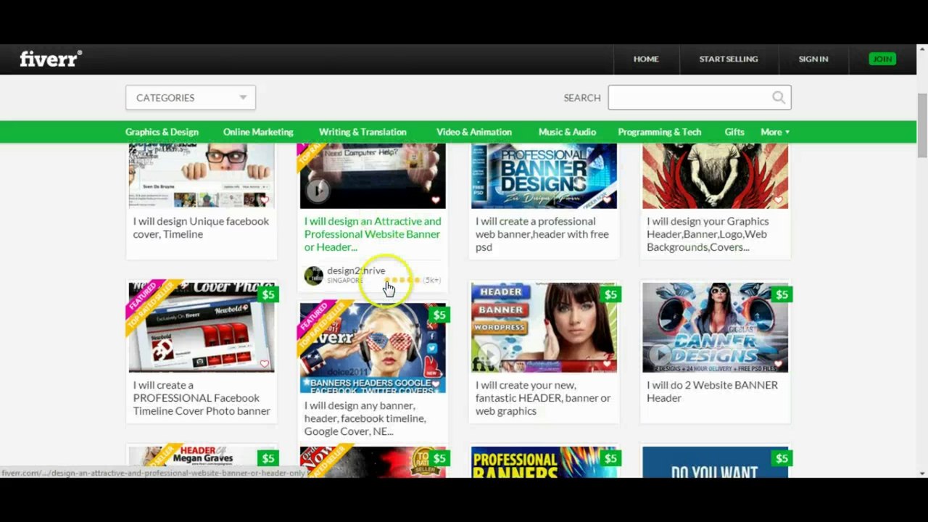Click the green JOIN button

[x=882, y=59]
